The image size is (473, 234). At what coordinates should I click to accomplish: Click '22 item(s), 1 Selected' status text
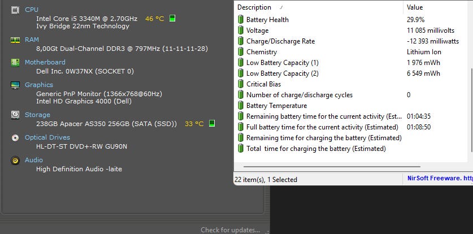click(x=266, y=180)
